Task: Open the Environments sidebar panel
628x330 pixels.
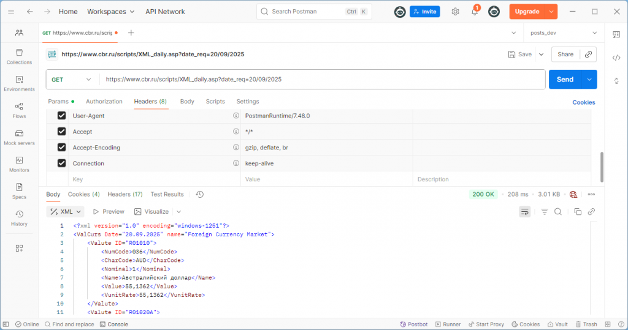Action: pyautogui.click(x=19, y=83)
